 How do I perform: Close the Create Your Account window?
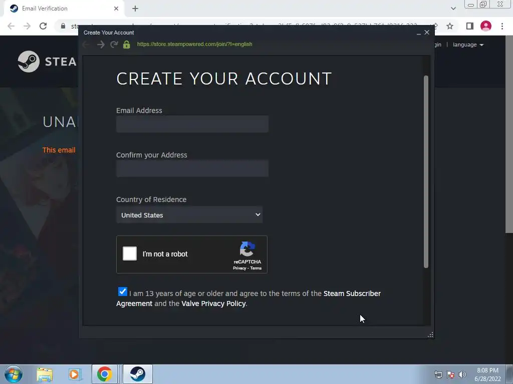click(427, 32)
